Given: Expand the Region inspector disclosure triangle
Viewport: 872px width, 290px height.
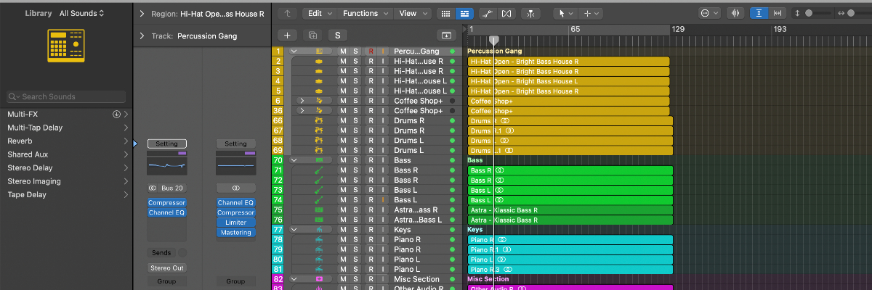Looking at the screenshot, I should pos(142,14).
